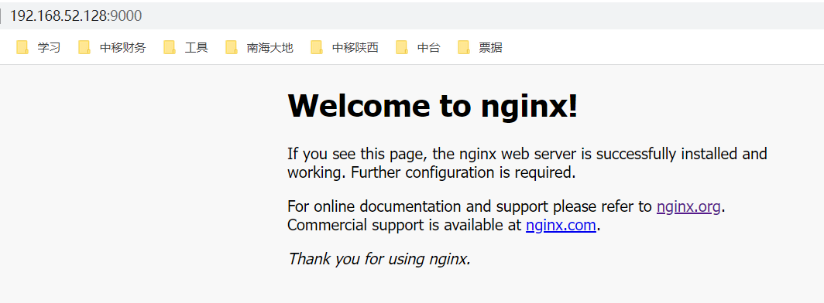Image resolution: width=824 pixels, height=303 pixels.
Task: Open the 票据 bookmark folder
Action: 480,48
